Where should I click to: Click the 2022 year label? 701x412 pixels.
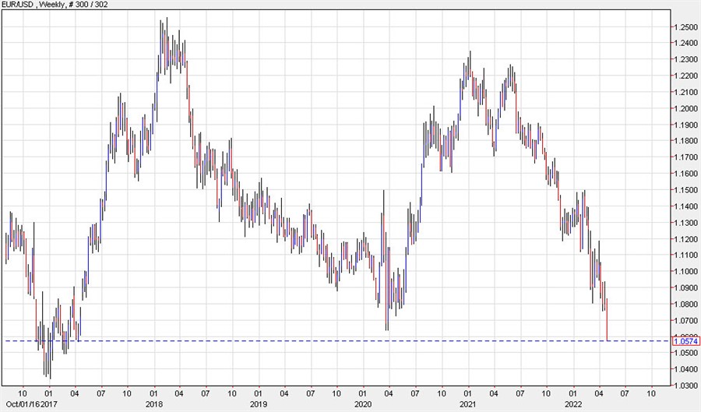point(573,404)
